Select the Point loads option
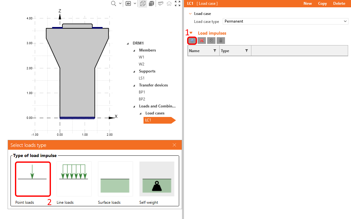 coord(33,179)
